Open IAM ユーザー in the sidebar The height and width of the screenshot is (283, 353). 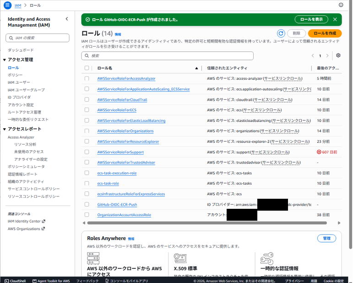19,82
